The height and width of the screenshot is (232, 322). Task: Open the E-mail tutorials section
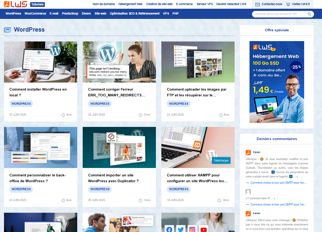[54, 13]
